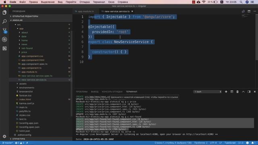The image size is (258, 145).
Task: Open karma.conf.js in explorer
Action: 27,104
